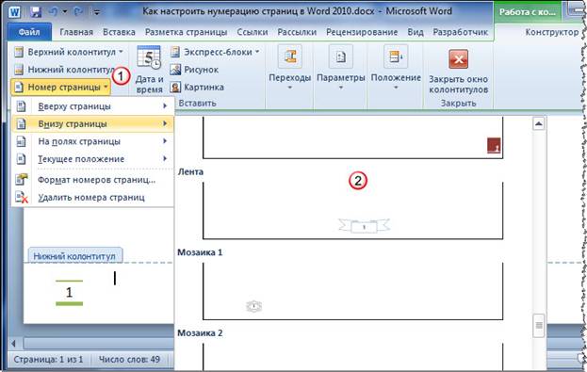Switch to the Рассылки tab
The width and height of the screenshot is (587, 372).
[297, 32]
